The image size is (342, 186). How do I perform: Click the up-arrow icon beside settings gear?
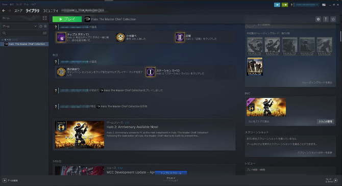326,19
